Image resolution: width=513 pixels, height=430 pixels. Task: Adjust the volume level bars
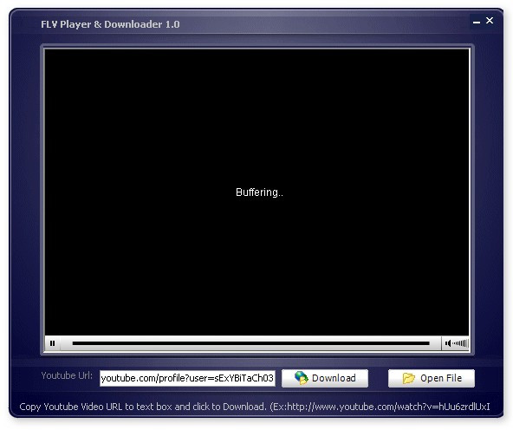pyautogui.click(x=460, y=343)
